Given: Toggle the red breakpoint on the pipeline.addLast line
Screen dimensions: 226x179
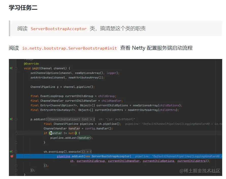Looking at the screenshot, I should (12, 156).
